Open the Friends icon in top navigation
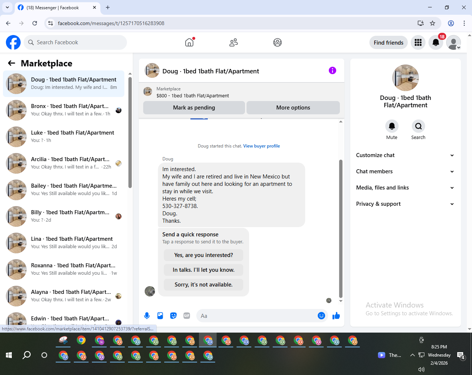 point(234,42)
